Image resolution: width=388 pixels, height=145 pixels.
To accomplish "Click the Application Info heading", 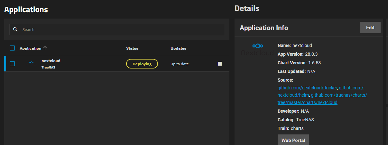I will coord(264,28).
